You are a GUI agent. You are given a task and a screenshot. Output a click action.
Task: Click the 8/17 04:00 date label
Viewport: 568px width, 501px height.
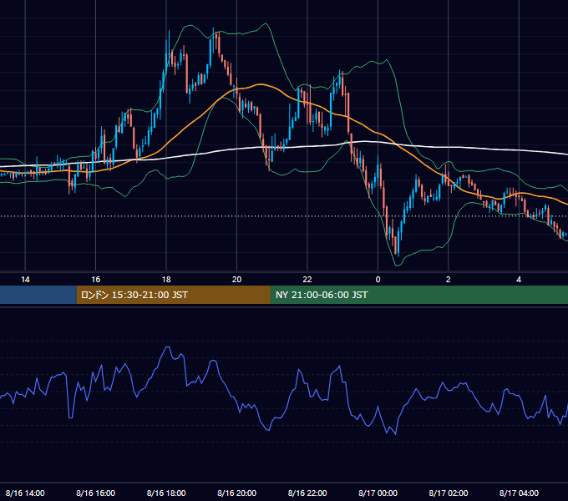pos(519,493)
